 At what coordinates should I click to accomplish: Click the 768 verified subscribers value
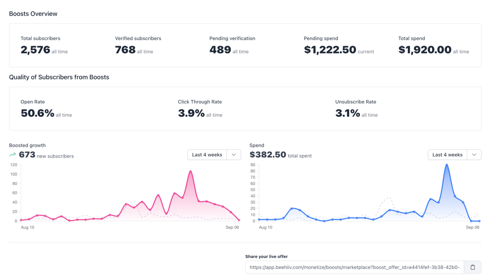[x=125, y=50]
